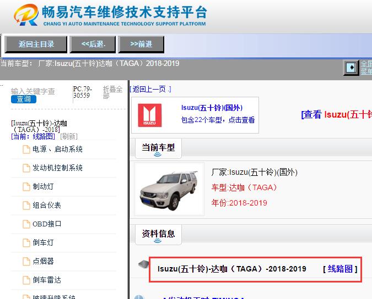Click 当前：线路图 link
Viewport: 372px width, 299px height.
point(33,136)
